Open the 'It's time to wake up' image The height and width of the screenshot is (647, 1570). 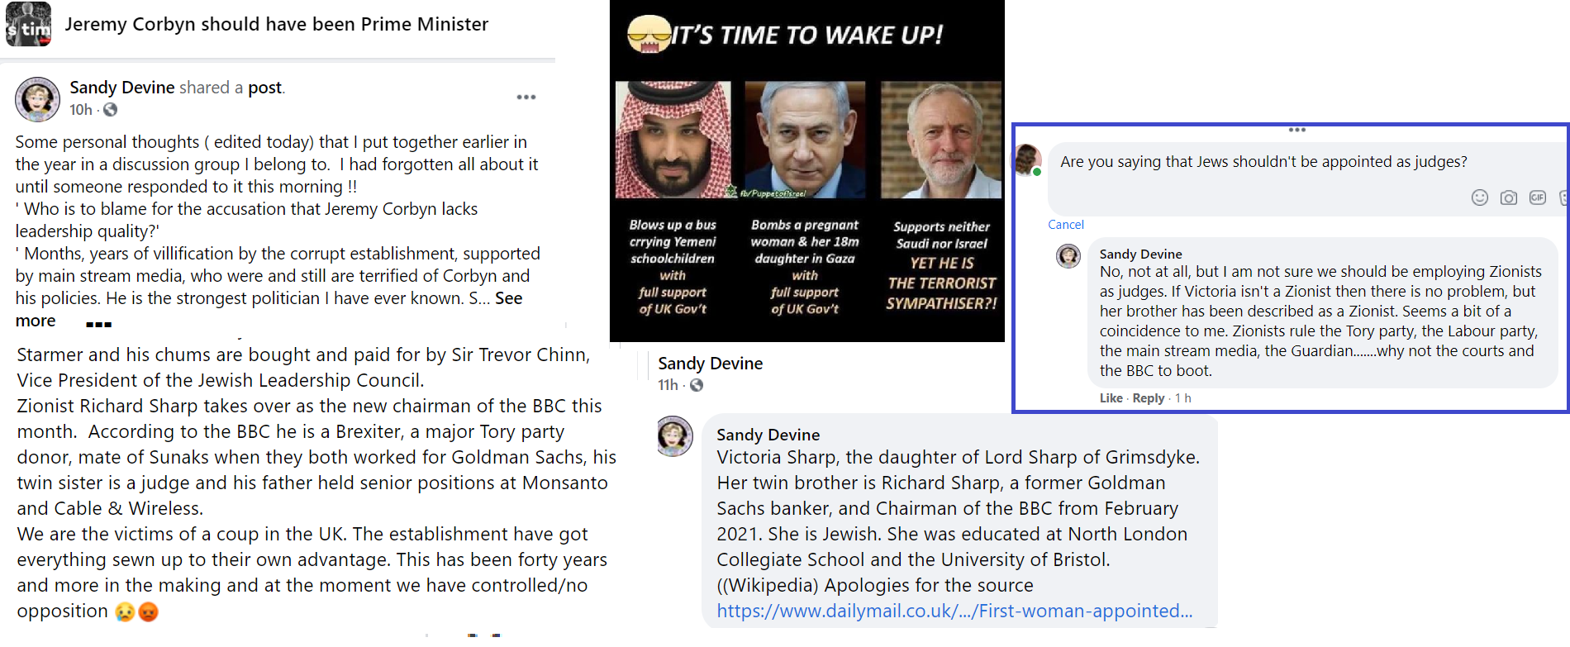[x=807, y=171]
